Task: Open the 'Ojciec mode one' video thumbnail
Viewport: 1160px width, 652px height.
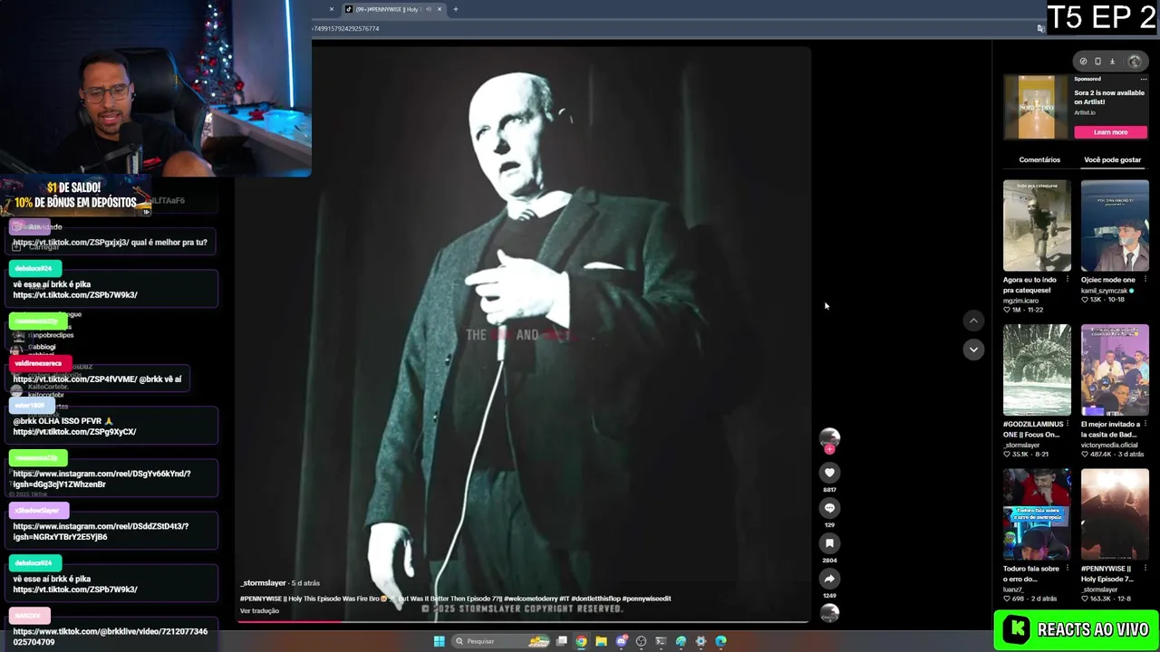Action: tap(1115, 225)
